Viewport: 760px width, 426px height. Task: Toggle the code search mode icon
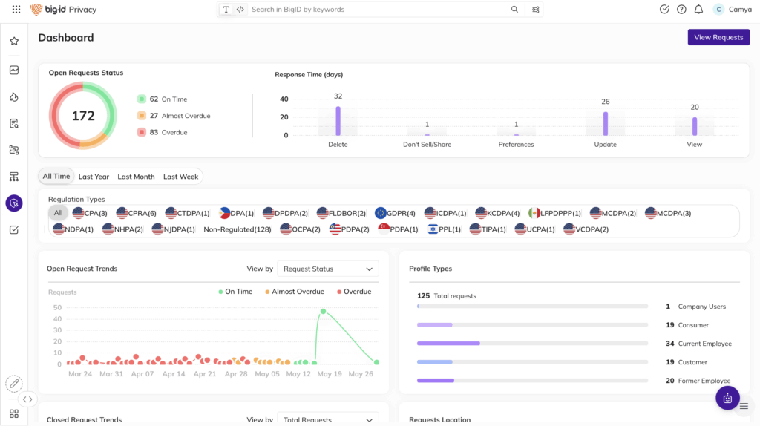tap(240, 10)
